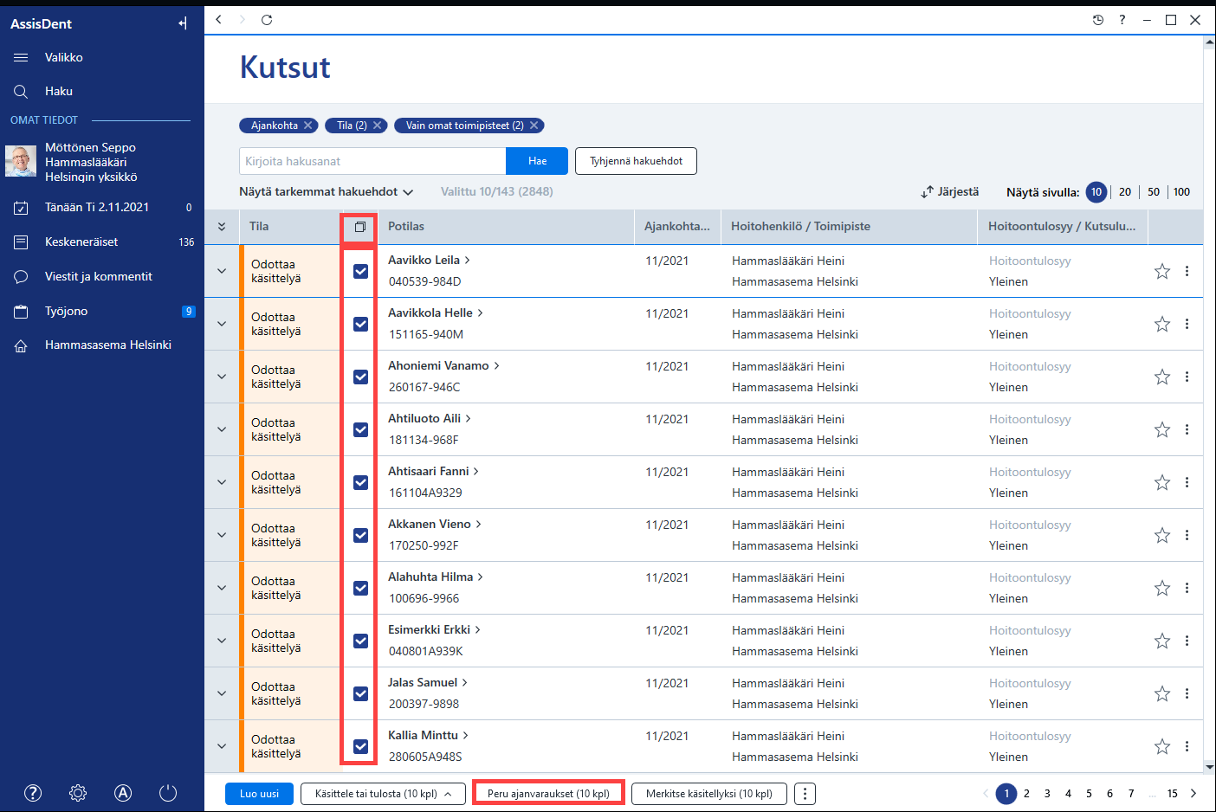Click the power logout icon
This screenshot has width=1216, height=812.
pyautogui.click(x=168, y=793)
